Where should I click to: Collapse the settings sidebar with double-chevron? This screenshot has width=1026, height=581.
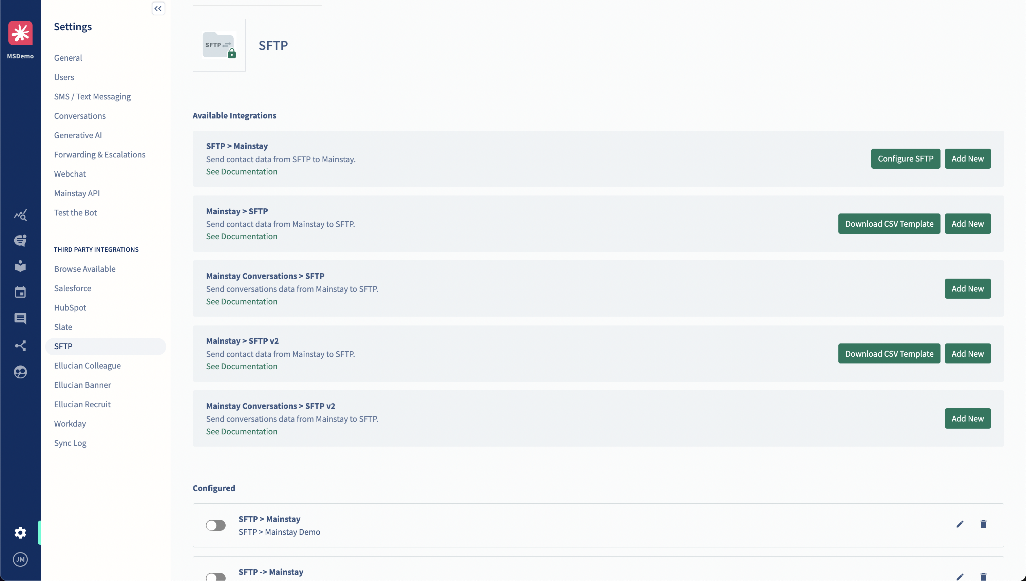click(158, 8)
